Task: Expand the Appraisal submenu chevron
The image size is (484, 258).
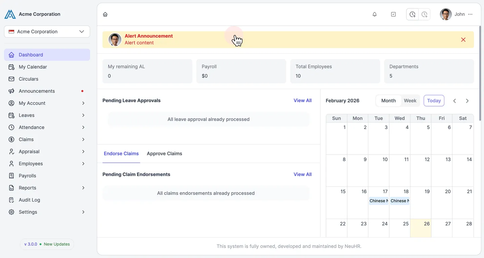Action: (x=83, y=152)
